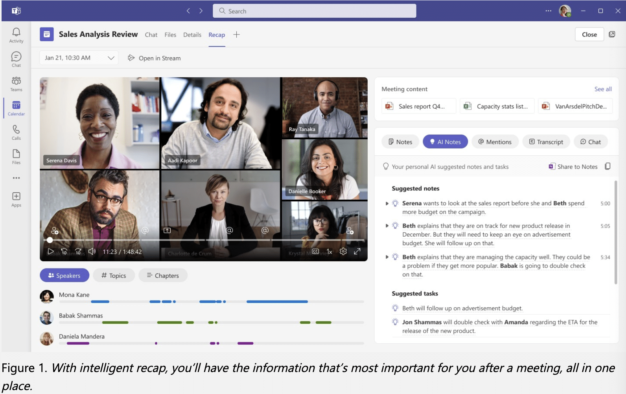The image size is (626, 394).
Task: Show more apps ellipsis in sidebar
Action: click(16, 178)
